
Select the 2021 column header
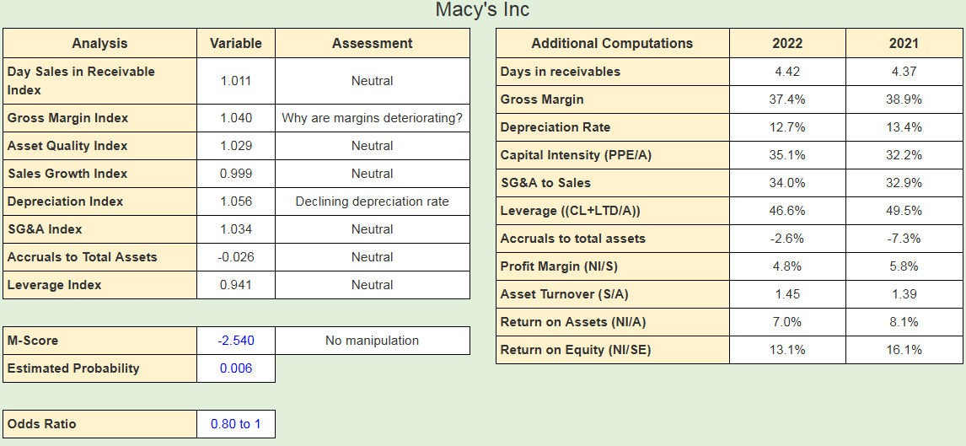[904, 43]
